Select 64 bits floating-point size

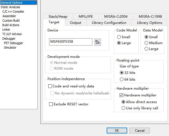pyautogui.click(x=122, y=80)
